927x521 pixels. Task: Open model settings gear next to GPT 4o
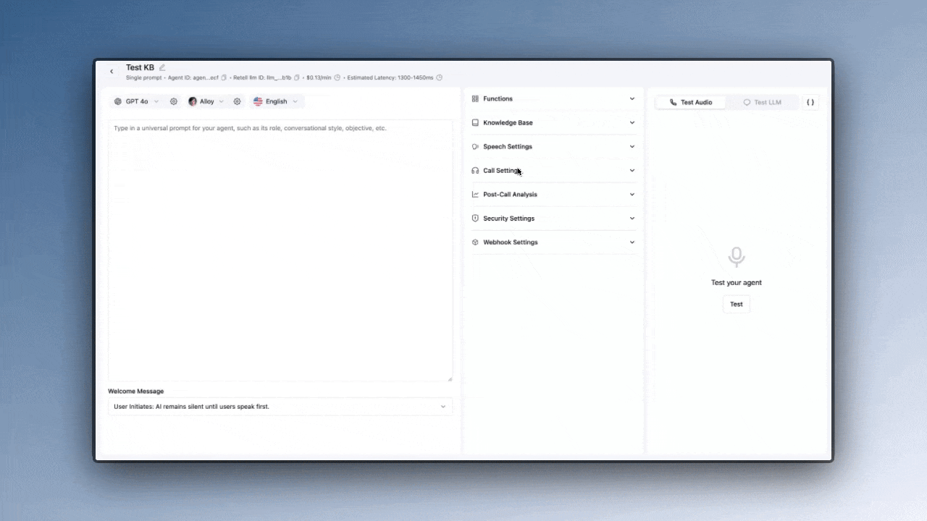[x=174, y=101]
